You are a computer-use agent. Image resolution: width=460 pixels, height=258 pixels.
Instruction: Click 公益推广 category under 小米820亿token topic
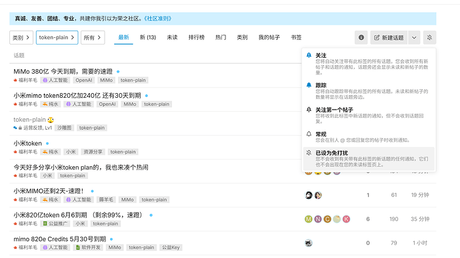point(55,223)
